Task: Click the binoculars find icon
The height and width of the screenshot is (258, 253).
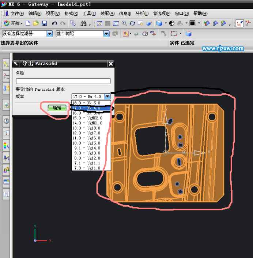Action: pyautogui.click(x=83, y=23)
